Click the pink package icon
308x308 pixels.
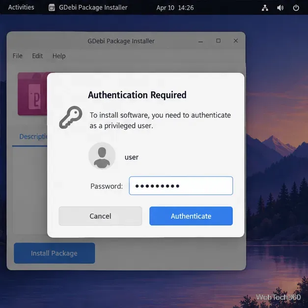tap(32, 94)
